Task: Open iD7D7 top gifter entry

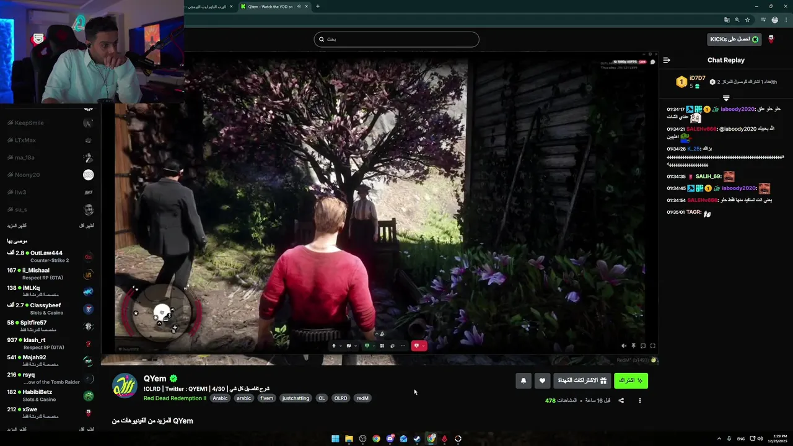Action: coord(691,82)
